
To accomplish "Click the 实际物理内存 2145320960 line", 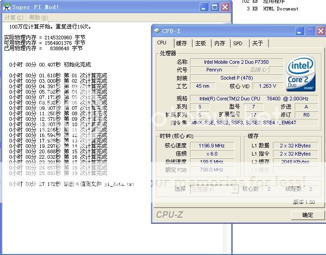I will tap(44, 38).
